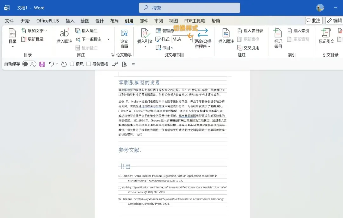This screenshot has width=343, height=218.
Task: Enable the Navigation Pane (导航窗格) checkbox
Action: (89, 64)
